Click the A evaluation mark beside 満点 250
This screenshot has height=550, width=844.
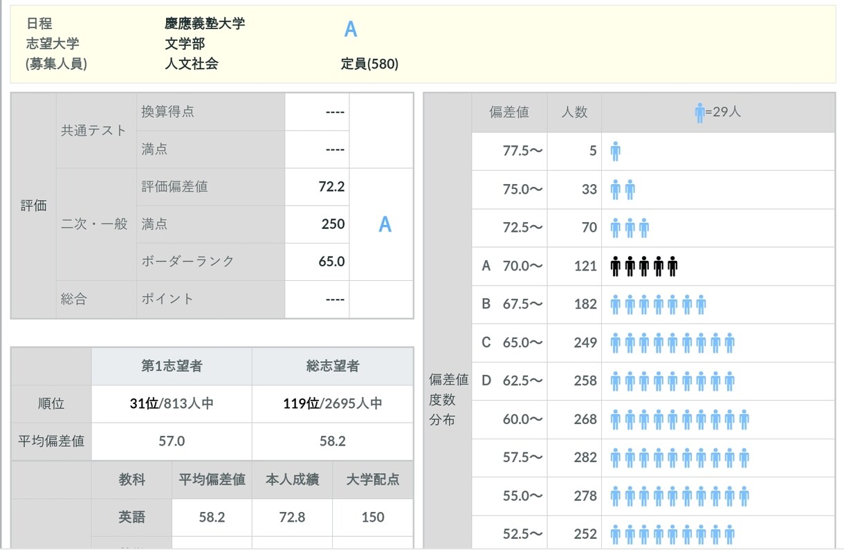pyautogui.click(x=385, y=224)
